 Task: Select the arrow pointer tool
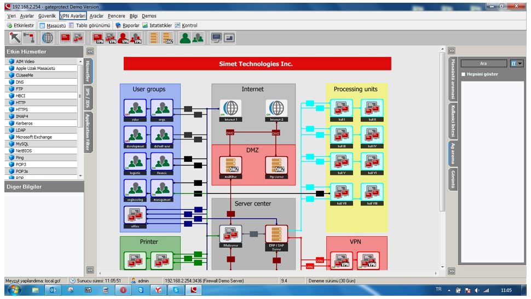(15, 38)
